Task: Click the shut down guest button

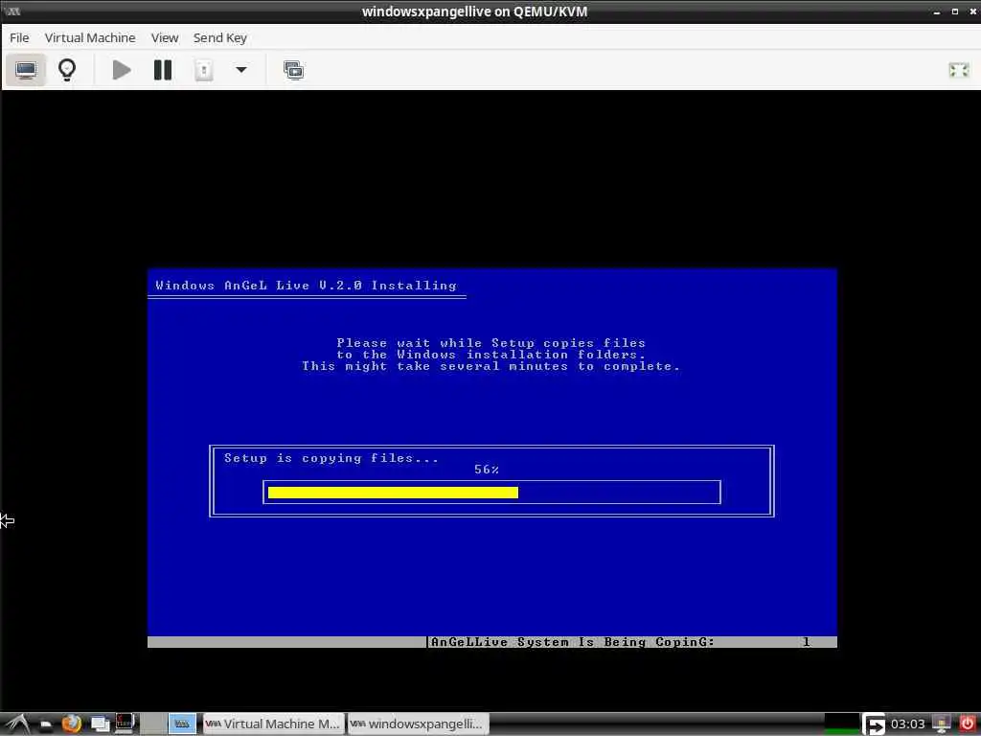Action: coord(203,69)
